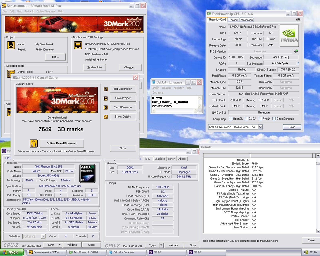Open 3DMark taskbar item
Image resolution: width=320 pixels, height=256 pixels.
coord(47,252)
